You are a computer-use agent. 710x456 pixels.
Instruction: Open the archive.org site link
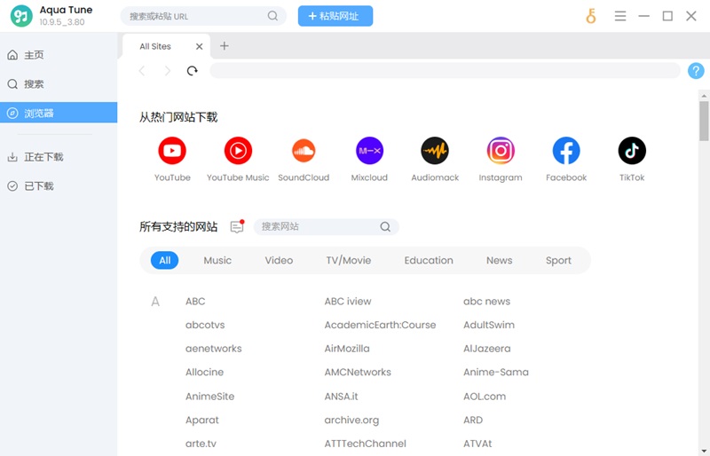coord(351,420)
